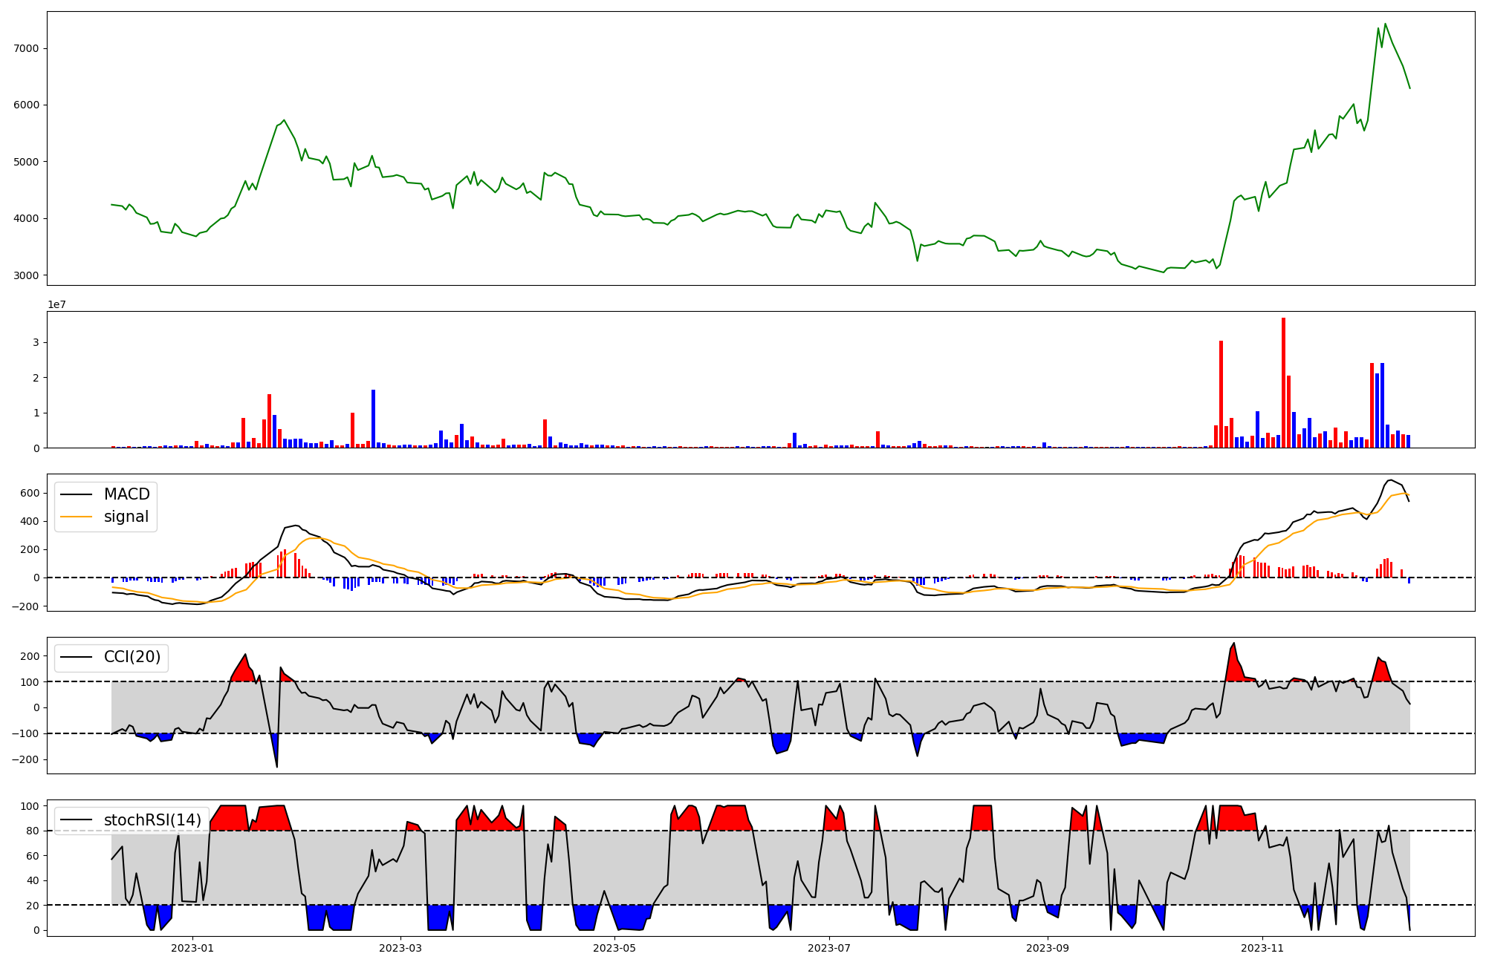
Task: Click the 2023-09 date tick label
Action: click(1048, 948)
